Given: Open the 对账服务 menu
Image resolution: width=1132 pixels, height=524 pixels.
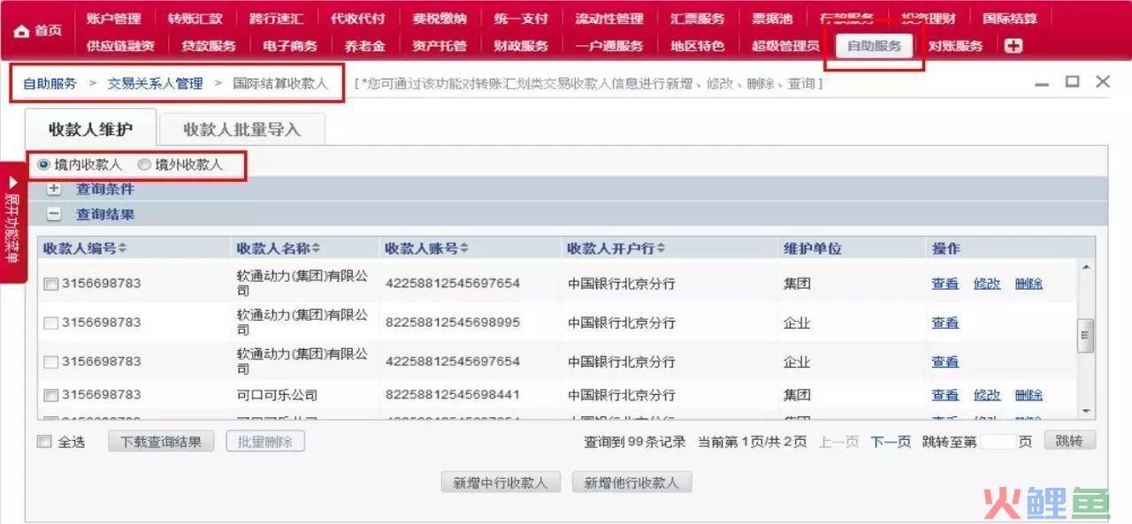Looking at the screenshot, I should click(x=955, y=46).
